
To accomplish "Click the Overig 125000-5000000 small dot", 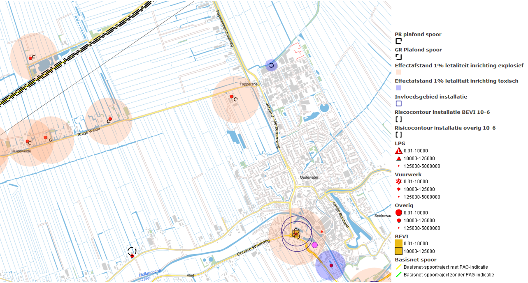I will tap(398, 228).
